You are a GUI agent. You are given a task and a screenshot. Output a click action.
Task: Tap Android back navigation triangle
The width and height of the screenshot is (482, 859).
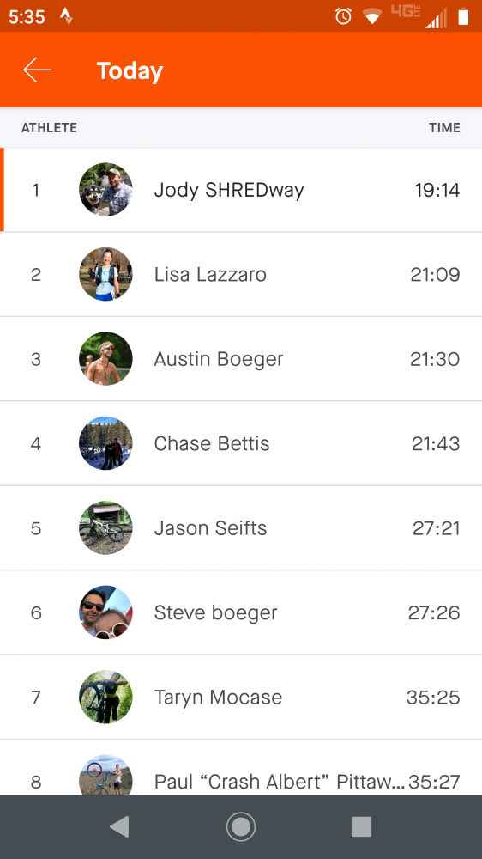tap(120, 826)
